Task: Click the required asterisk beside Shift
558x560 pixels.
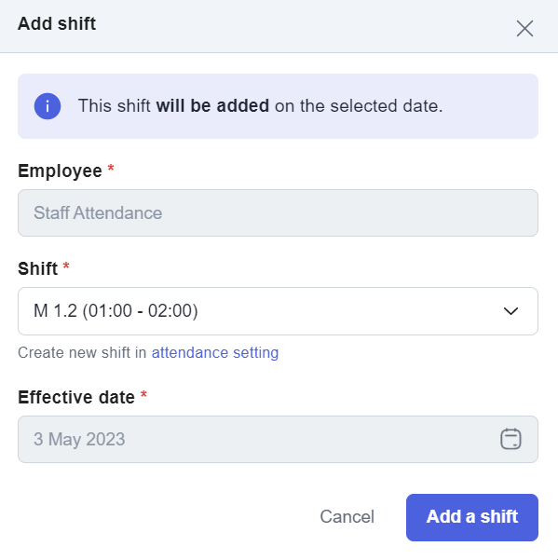Action: pos(66,266)
